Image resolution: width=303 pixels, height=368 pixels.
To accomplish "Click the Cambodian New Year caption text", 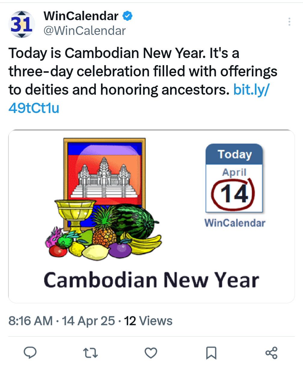I will [151, 280].
